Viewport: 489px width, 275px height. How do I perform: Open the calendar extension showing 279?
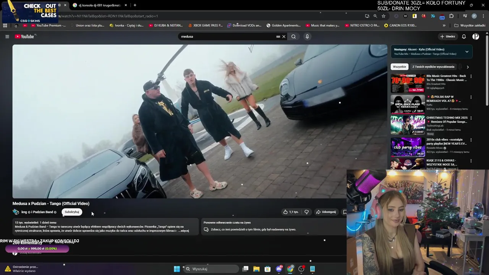click(442, 16)
